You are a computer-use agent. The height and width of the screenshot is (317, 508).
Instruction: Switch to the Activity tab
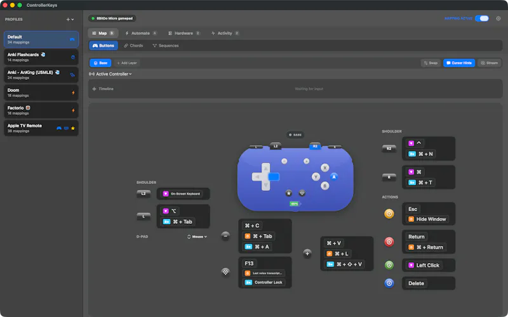pyautogui.click(x=225, y=33)
